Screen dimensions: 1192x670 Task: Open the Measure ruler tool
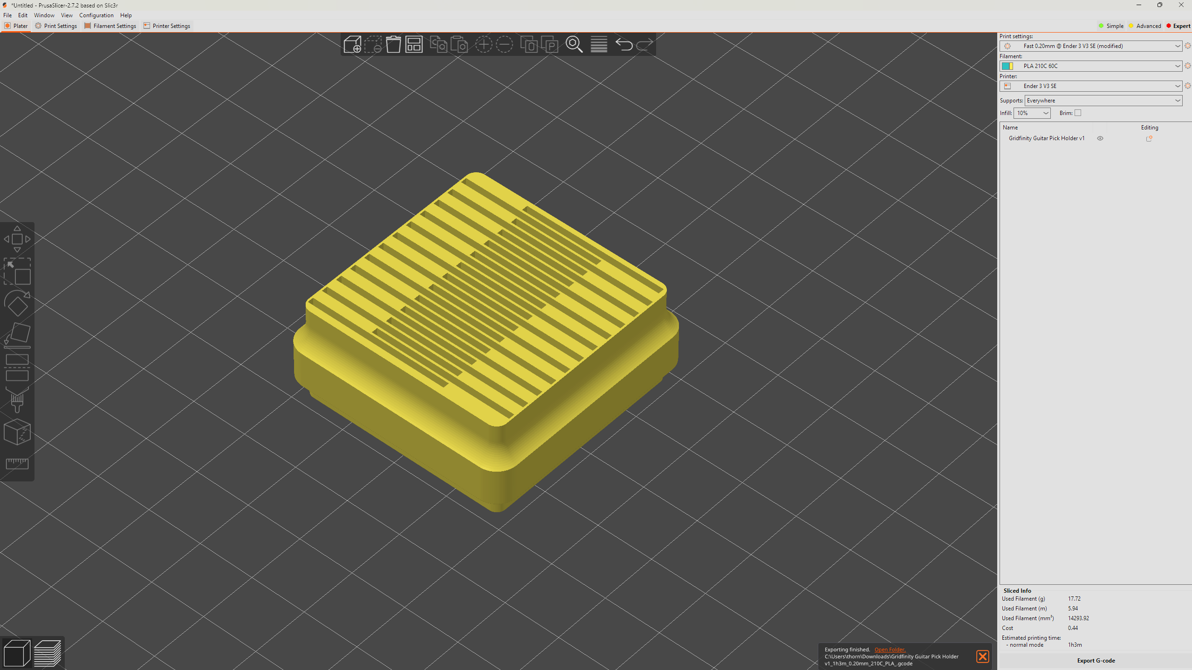[17, 463]
